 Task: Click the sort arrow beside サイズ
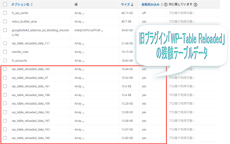pos(132,5)
